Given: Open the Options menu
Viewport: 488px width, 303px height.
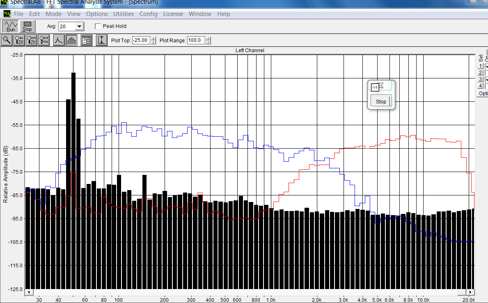Looking at the screenshot, I should [x=97, y=14].
